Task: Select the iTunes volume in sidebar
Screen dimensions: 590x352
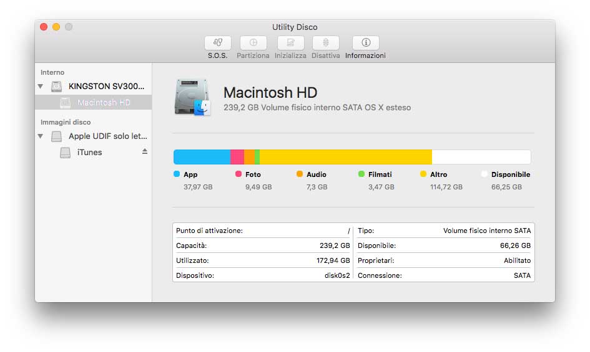Action: pyautogui.click(x=89, y=153)
